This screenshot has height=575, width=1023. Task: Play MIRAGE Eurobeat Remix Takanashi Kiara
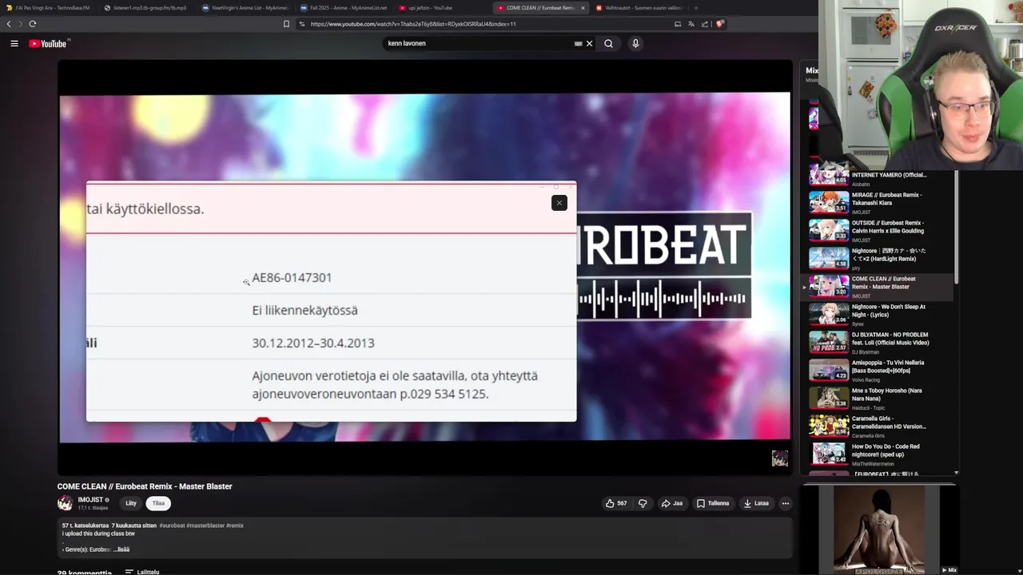[x=879, y=202]
